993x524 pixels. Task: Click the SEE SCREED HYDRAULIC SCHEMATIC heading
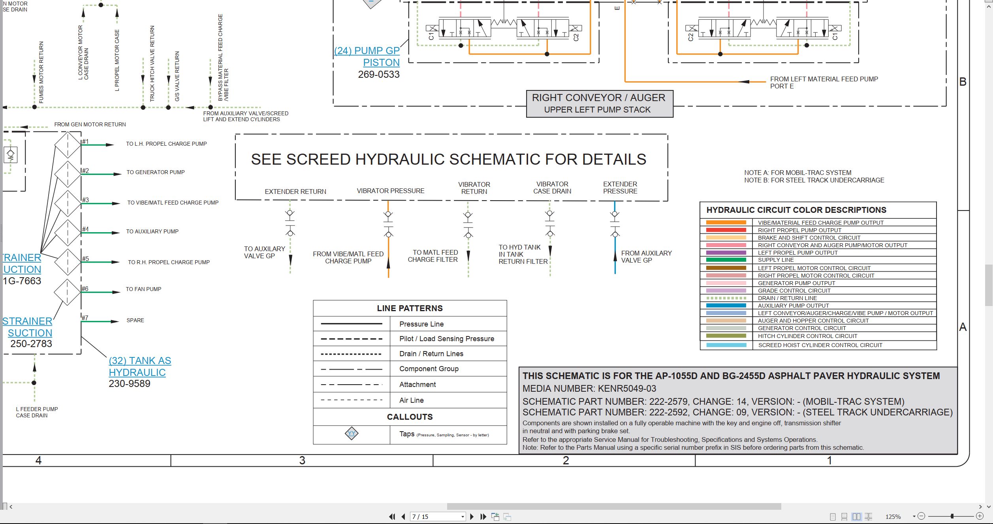448,159
